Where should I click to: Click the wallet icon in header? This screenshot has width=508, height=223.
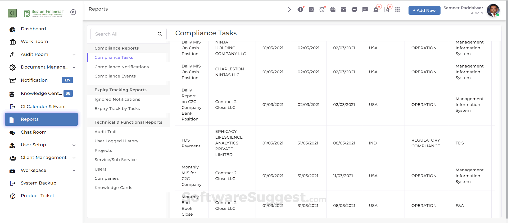click(x=311, y=10)
